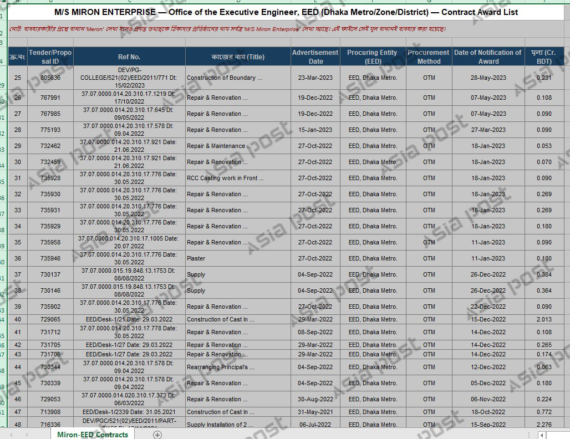Select award date 22-Dec-2022
This screenshot has height=439, width=570.
pos(488,307)
